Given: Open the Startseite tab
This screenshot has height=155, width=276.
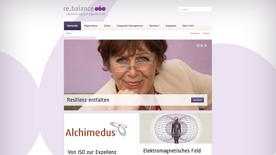Looking at the screenshot, I should click(x=72, y=26).
